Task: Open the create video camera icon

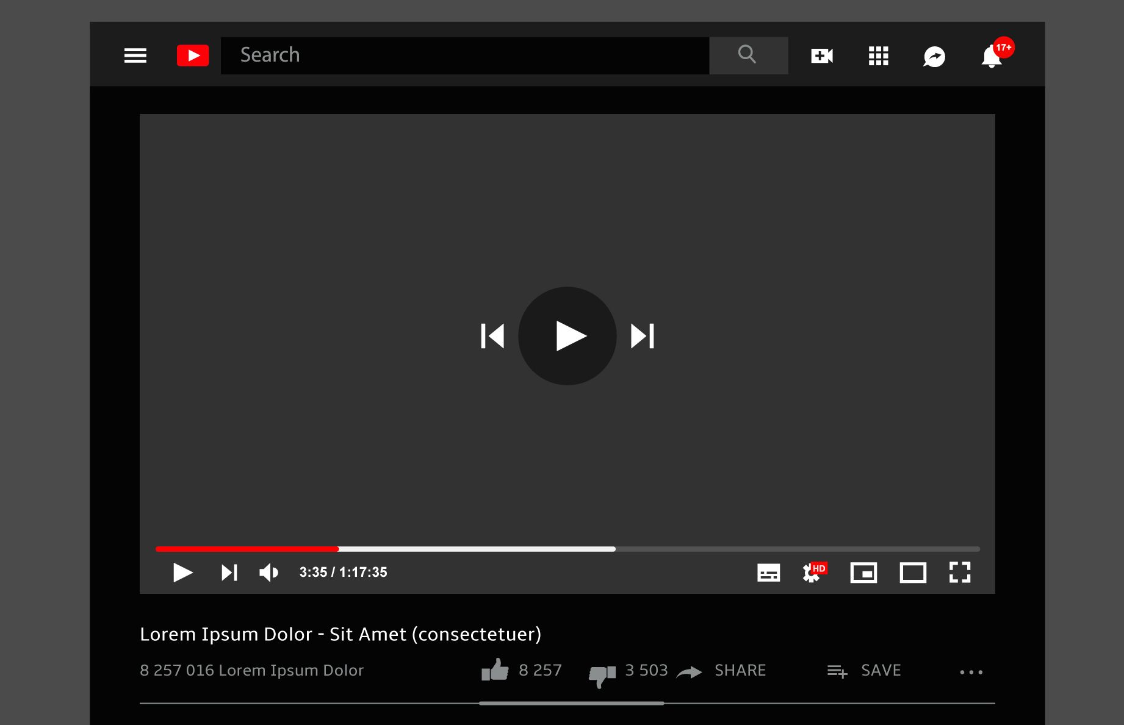Action: click(822, 56)
